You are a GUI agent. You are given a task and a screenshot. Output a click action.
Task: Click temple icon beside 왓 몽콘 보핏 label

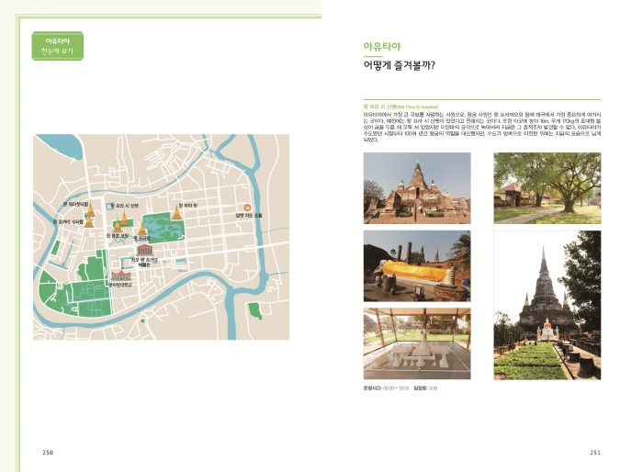point(118,228)
